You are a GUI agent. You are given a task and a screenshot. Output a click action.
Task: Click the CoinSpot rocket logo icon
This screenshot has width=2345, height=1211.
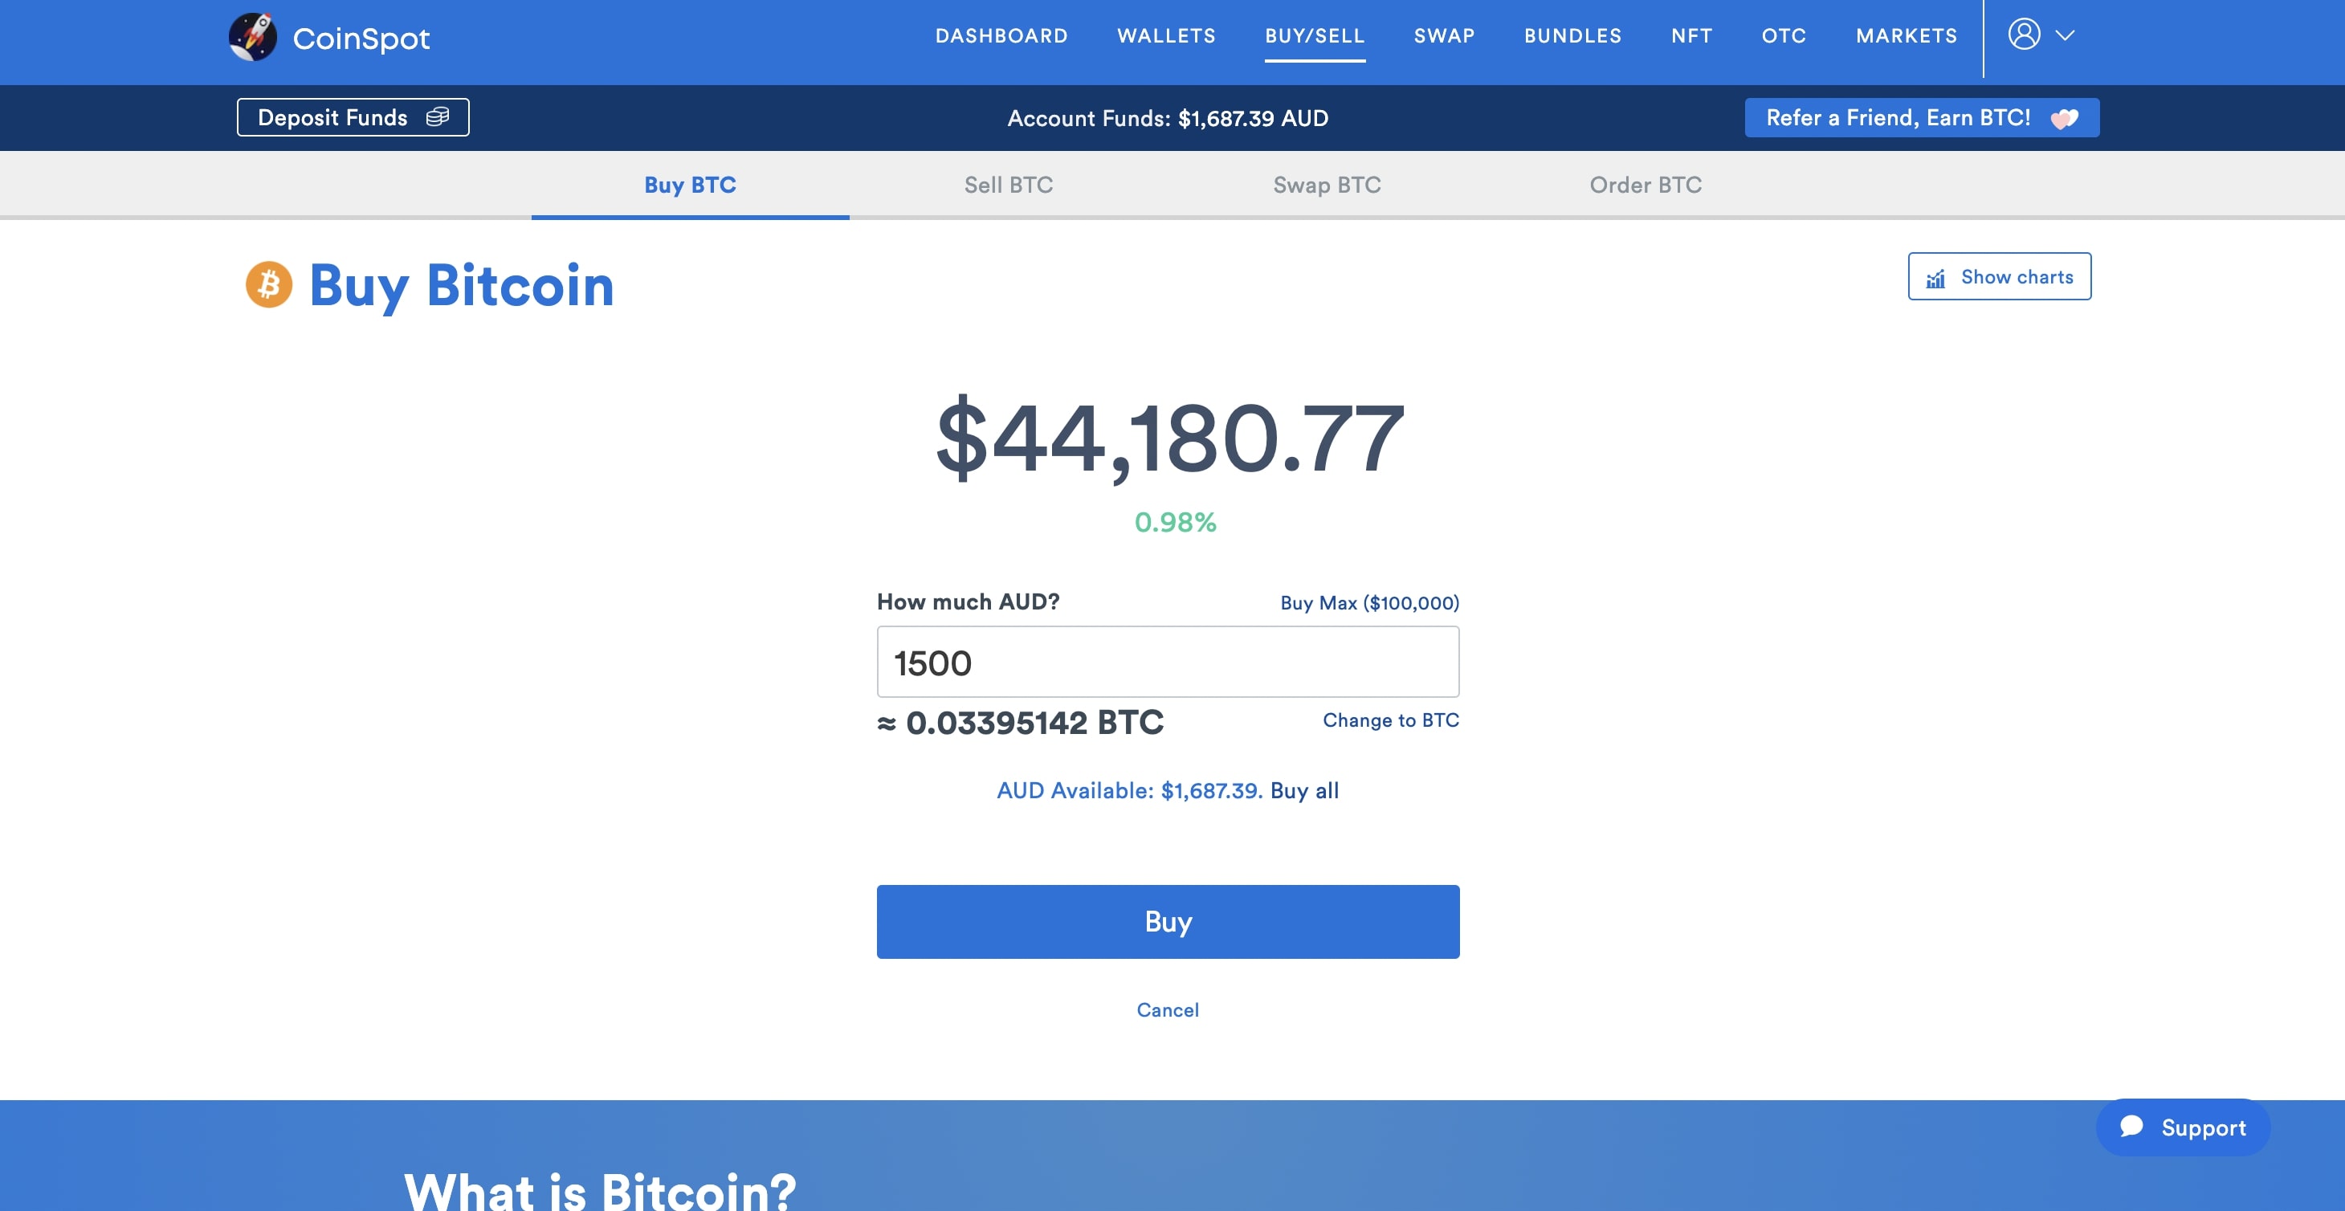252,37
